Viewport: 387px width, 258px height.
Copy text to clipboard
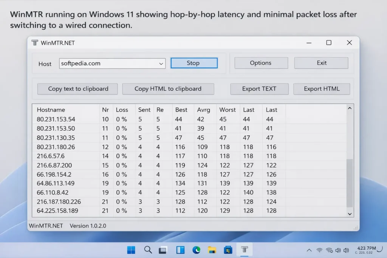[x=77, y=89]
